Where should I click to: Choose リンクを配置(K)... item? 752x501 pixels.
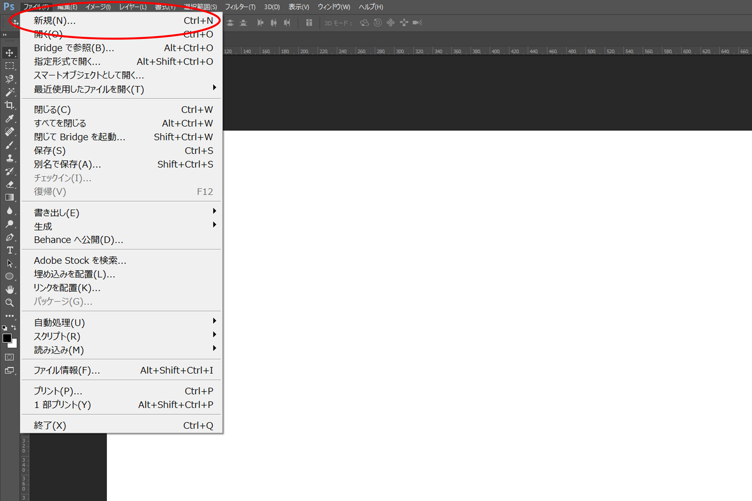pos(122,288)
